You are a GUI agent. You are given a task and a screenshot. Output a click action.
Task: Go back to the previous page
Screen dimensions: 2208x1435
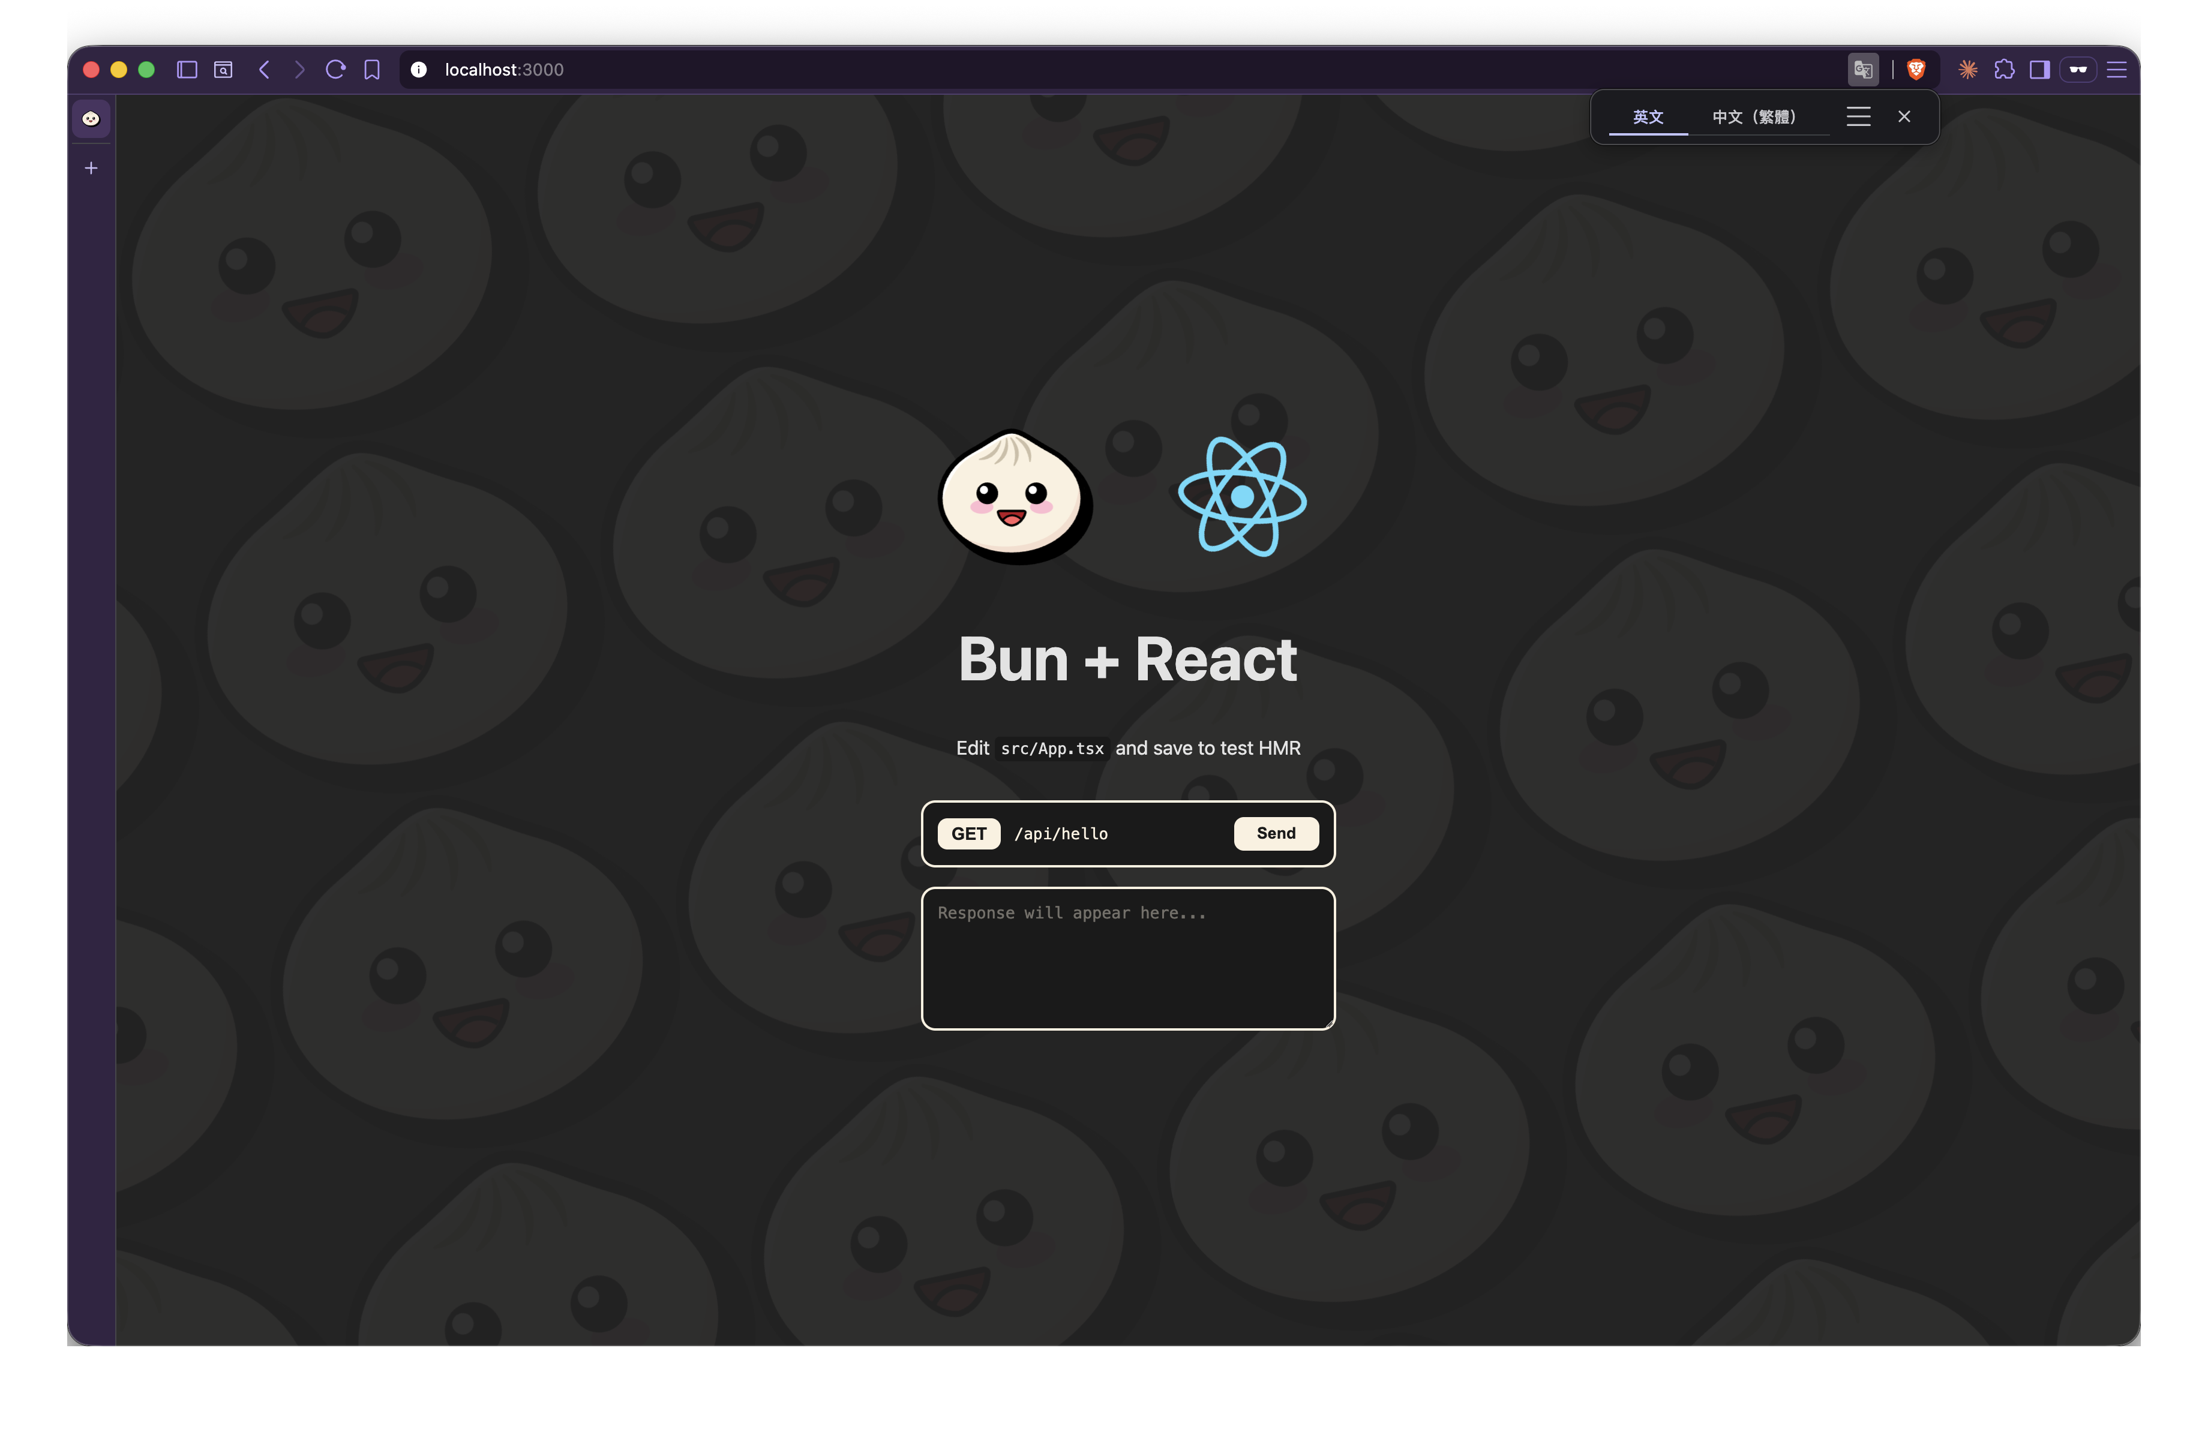[x=265, y=70]
